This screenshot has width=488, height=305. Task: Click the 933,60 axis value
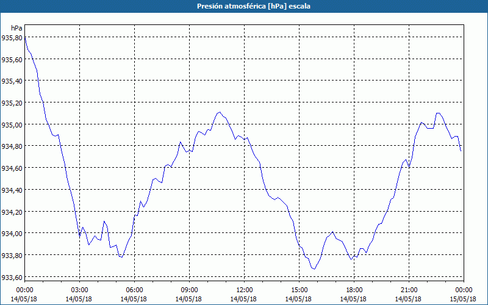click(x=12, y=277)
